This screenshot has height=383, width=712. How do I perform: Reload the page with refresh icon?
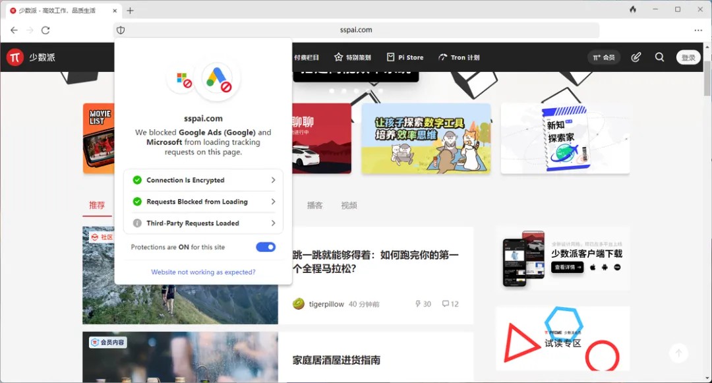[x=45, y=30]
